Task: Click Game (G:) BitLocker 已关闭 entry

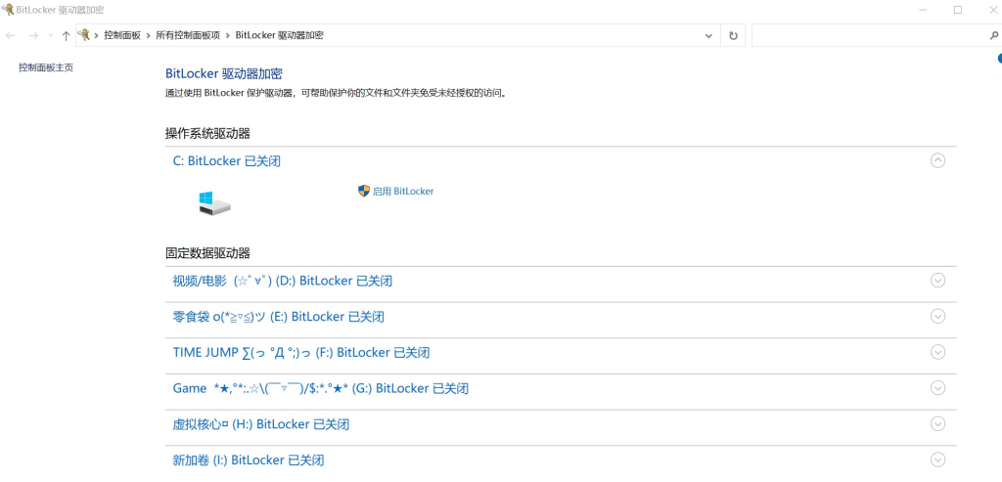Action: pos(321,388)
